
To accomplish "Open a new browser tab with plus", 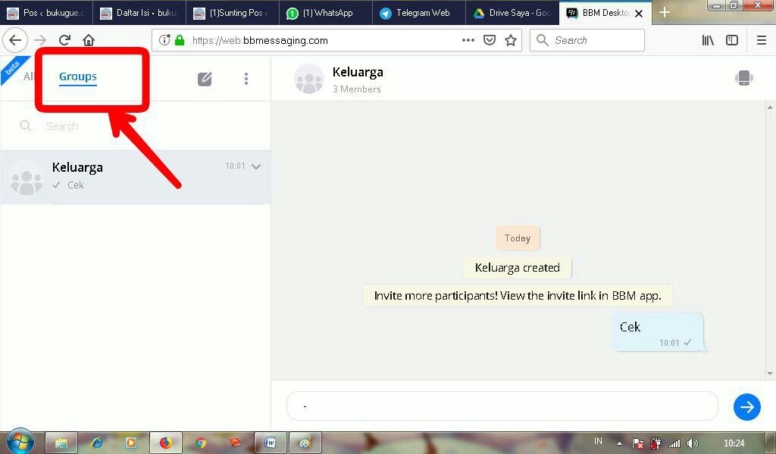I will point(665,12).
